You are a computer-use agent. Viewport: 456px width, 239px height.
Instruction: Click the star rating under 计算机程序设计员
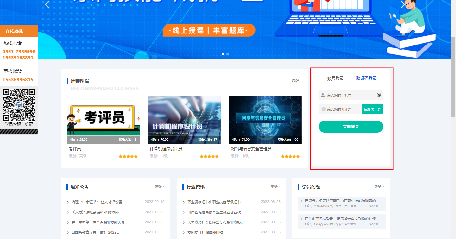point(209,156)
